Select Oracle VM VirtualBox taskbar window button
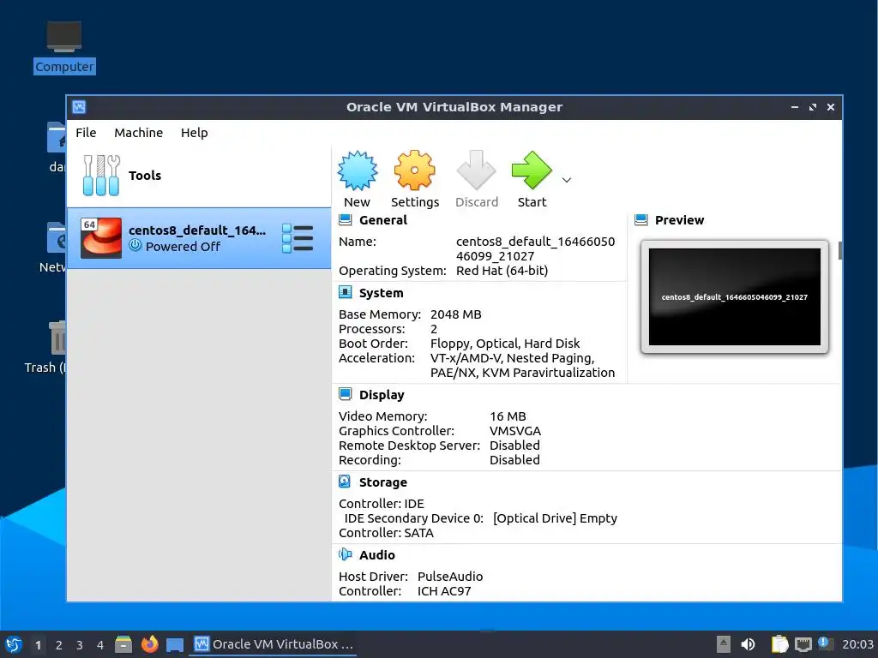This screenshot has width=878, height=658. click(273, 644)
